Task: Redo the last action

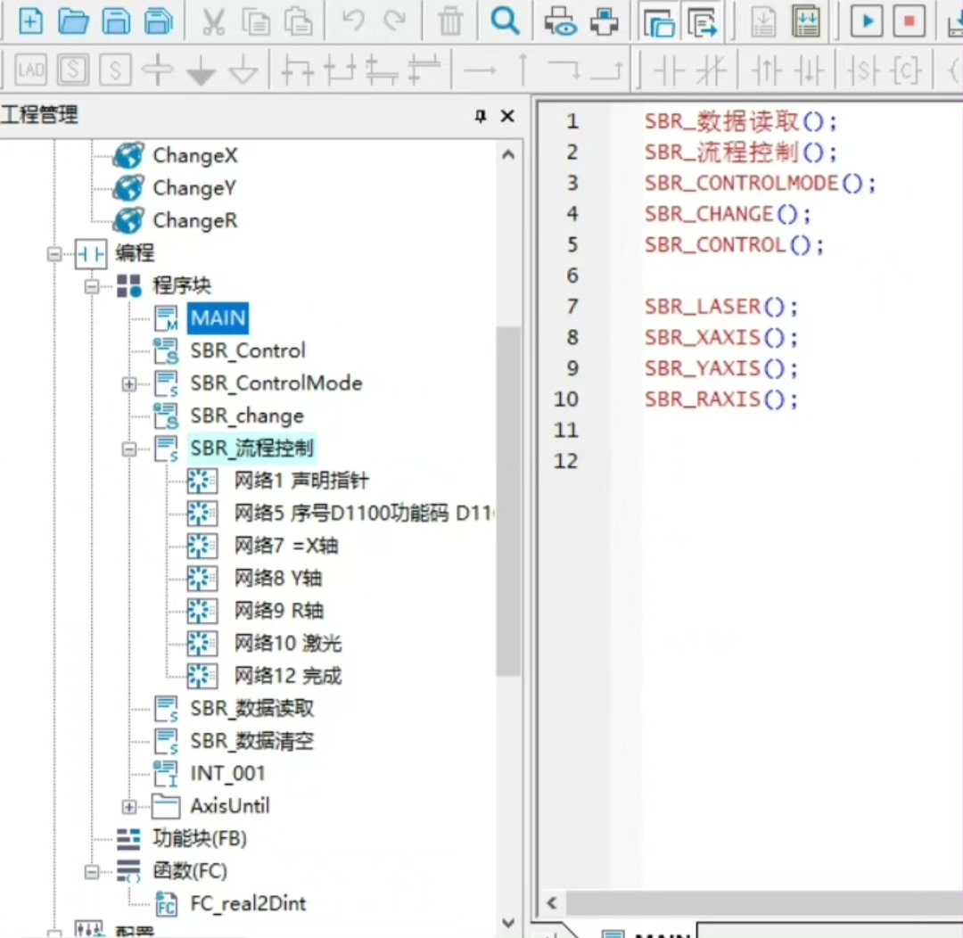Action: (395, 21)
